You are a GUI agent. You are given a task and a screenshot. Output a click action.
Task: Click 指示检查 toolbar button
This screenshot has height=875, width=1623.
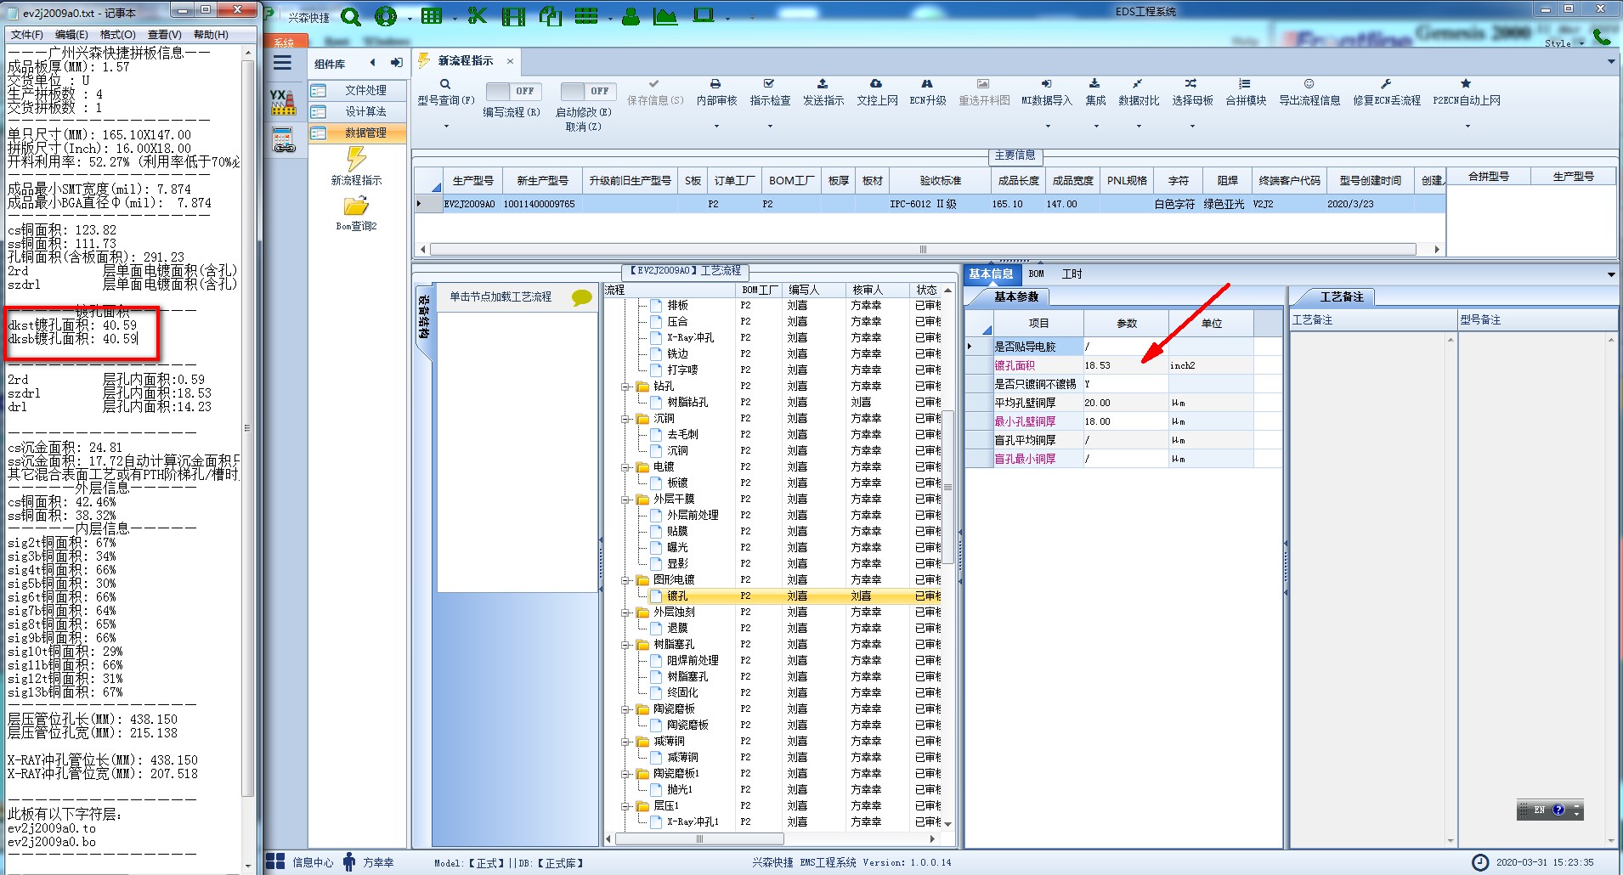(x=770, y=93)
